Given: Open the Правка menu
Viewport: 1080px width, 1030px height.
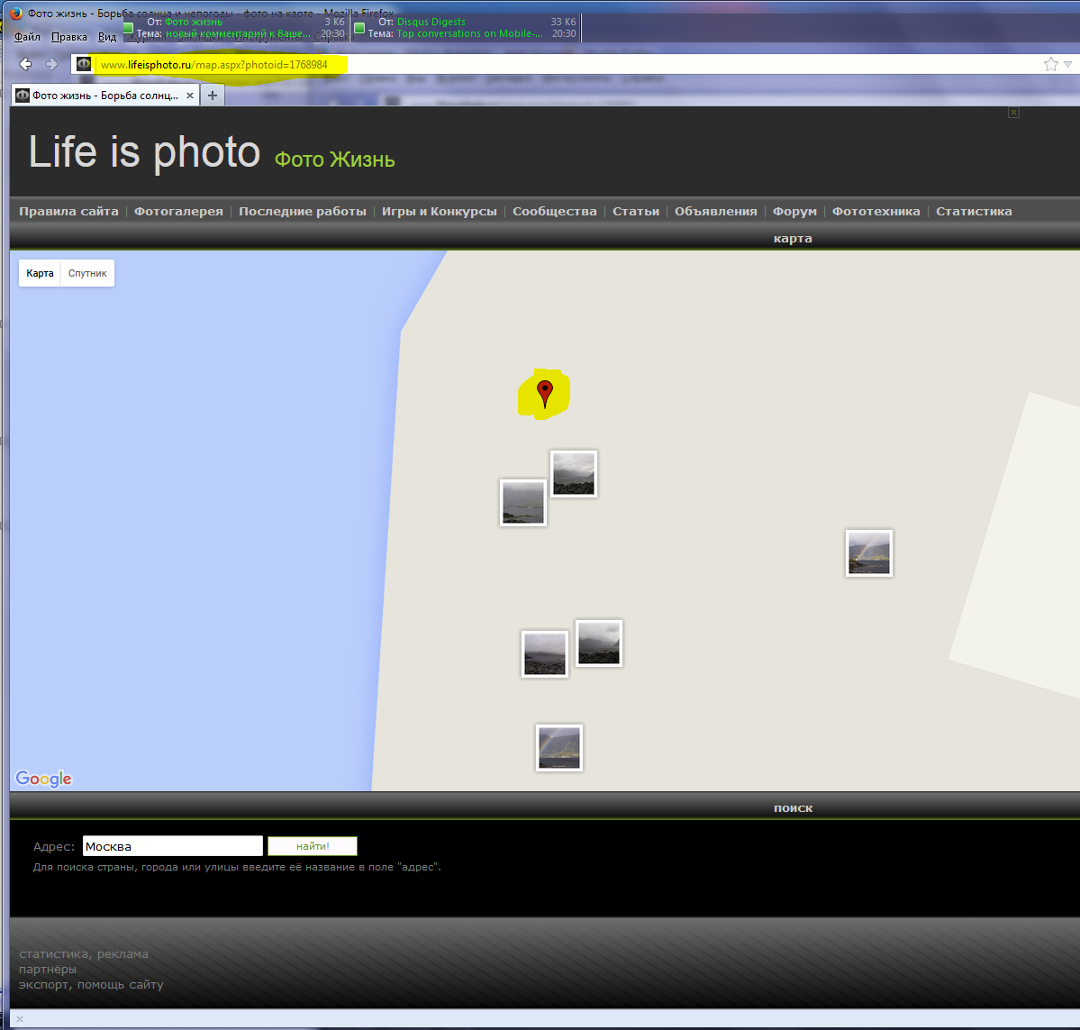Looking at the screenshot, I should click(69, 37).
